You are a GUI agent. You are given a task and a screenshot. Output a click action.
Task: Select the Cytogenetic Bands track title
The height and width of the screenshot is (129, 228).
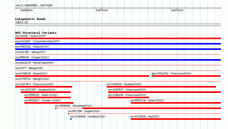pyautogui.click(x=30, y=19)
